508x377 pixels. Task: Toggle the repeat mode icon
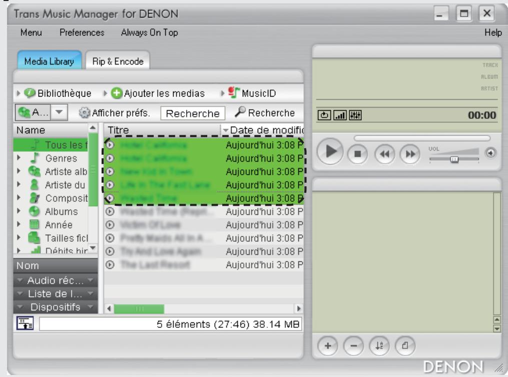point(324,115)
